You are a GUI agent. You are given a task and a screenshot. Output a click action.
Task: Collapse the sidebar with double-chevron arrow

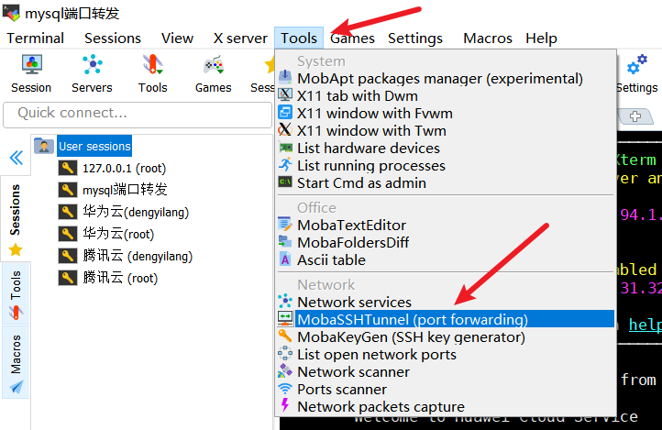[16, 158]
